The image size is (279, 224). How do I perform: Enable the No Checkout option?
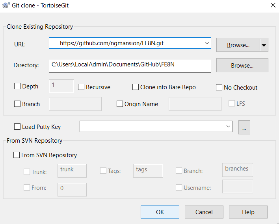[x=219, y=87]
